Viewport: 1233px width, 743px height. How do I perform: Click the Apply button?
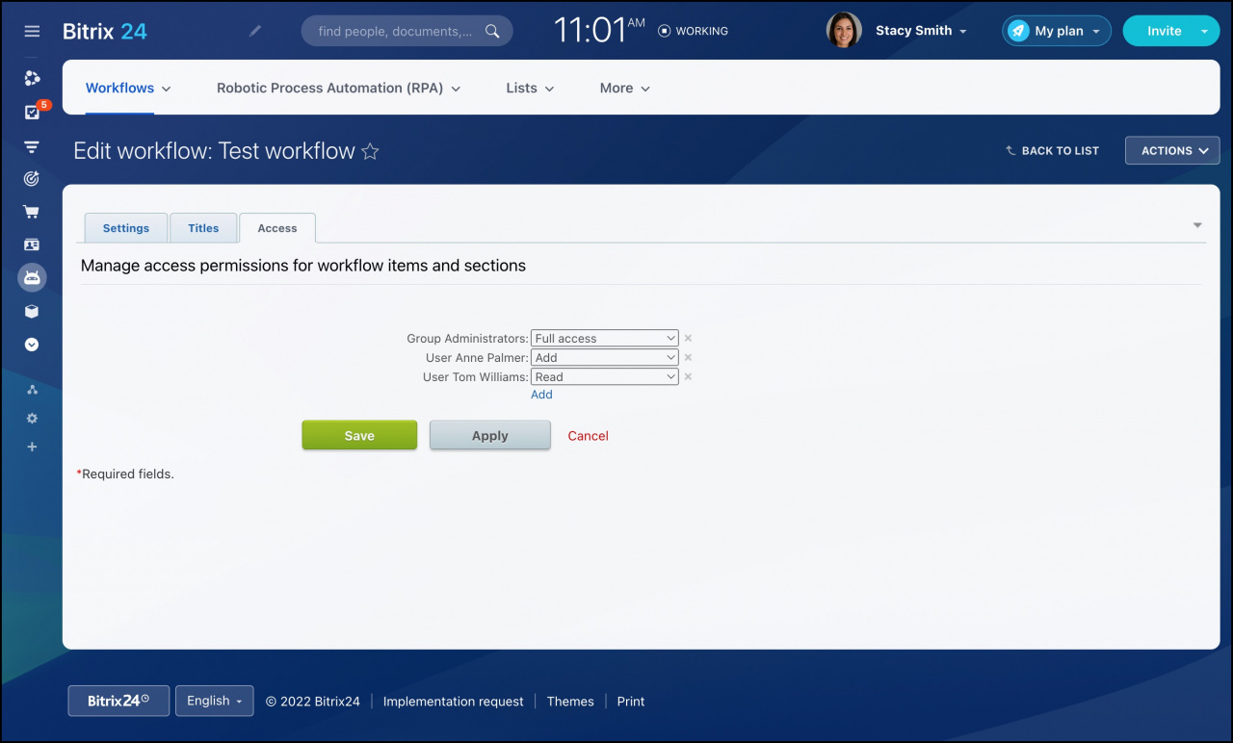[490, 435]
